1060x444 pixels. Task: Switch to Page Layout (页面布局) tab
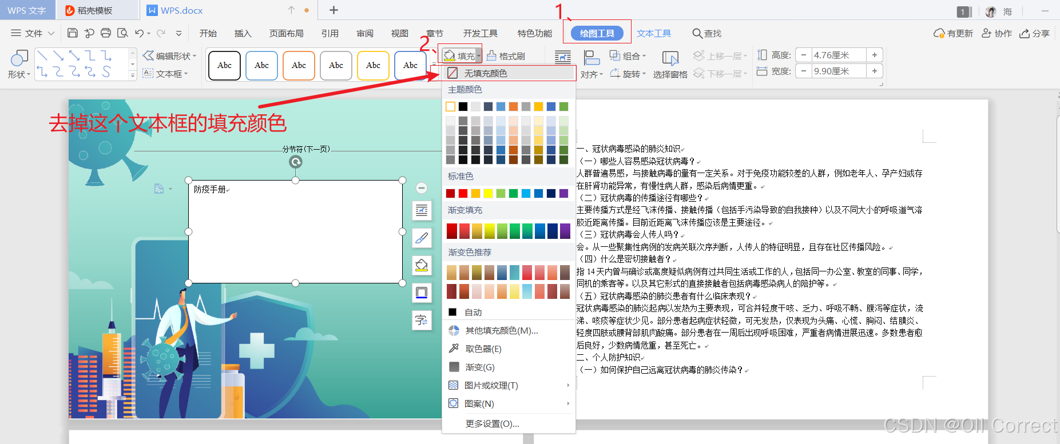(x=287, y=33)
